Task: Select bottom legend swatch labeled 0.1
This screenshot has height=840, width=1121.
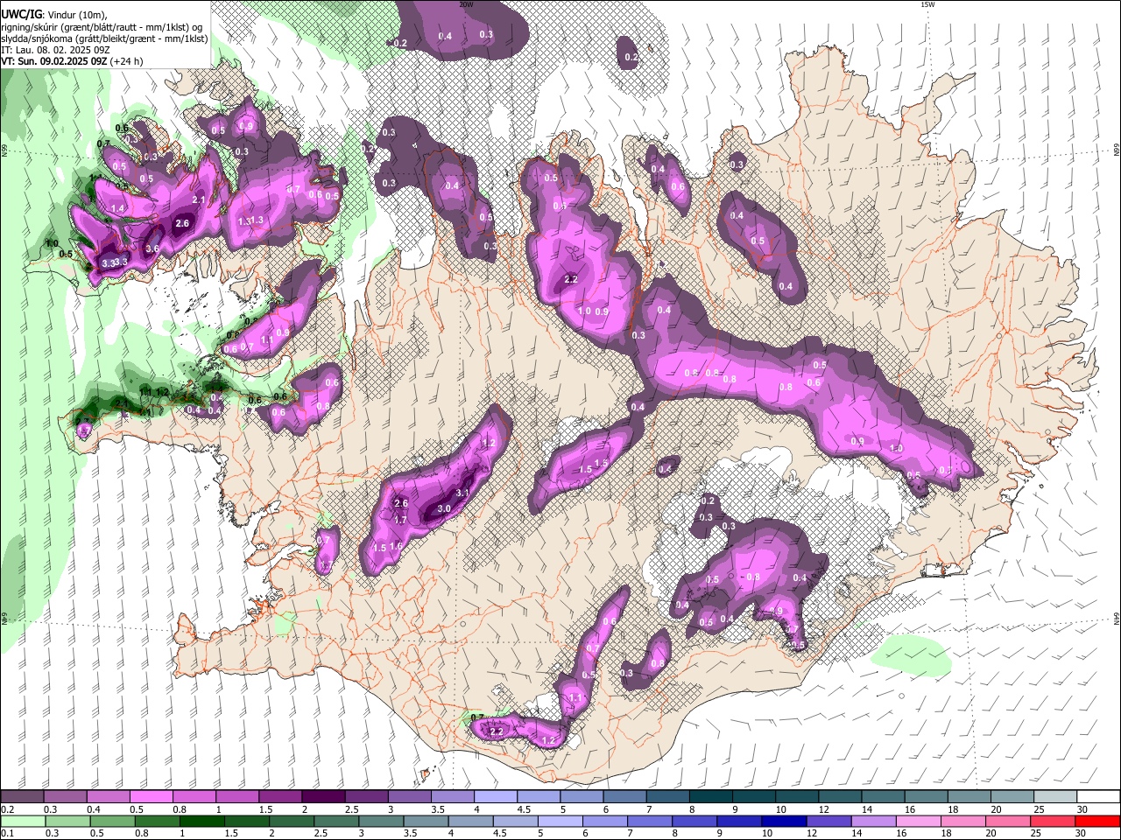Action: [23, 822]
